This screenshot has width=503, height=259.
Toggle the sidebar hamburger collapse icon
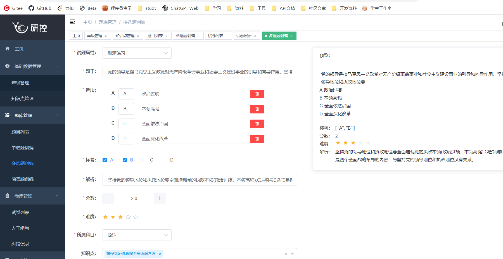click(x=73, y=22)
